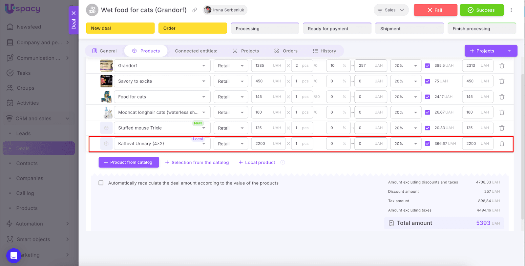Enable automatic deal amount recalculation checkbox
Viewport: 525px width, 266px height.
click(x=101, y=183)
